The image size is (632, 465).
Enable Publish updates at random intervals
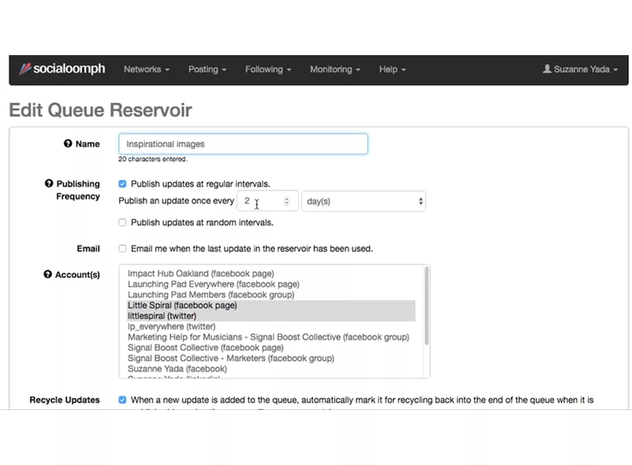click(x=122, y=222)
